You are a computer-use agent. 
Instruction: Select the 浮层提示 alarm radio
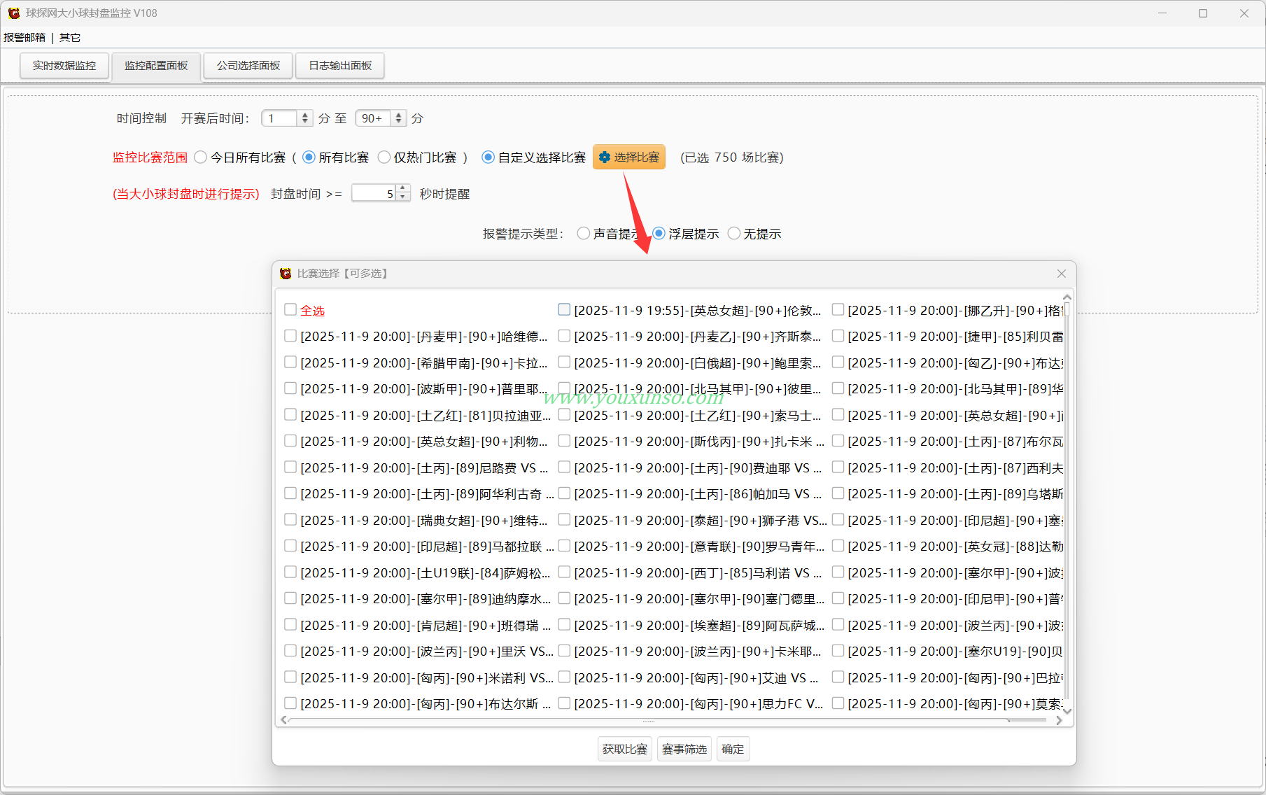(659, 234)
